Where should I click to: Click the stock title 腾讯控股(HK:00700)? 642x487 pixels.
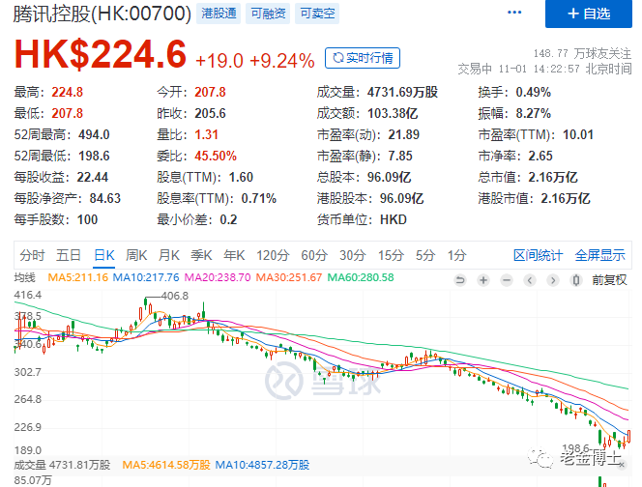102,14
